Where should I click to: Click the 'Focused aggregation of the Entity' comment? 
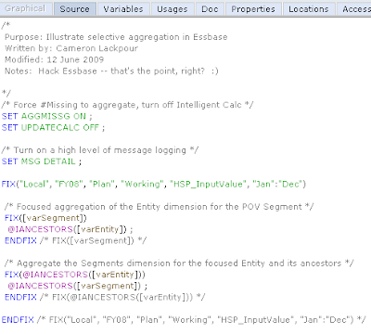point(159,207)
